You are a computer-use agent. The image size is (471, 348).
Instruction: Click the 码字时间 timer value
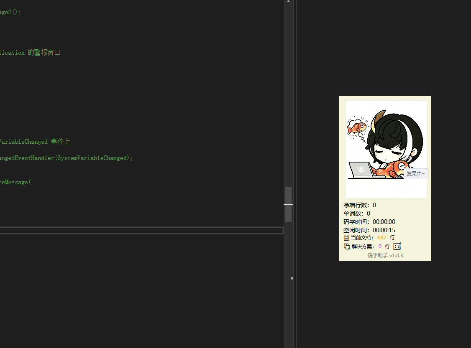point(384,222)
